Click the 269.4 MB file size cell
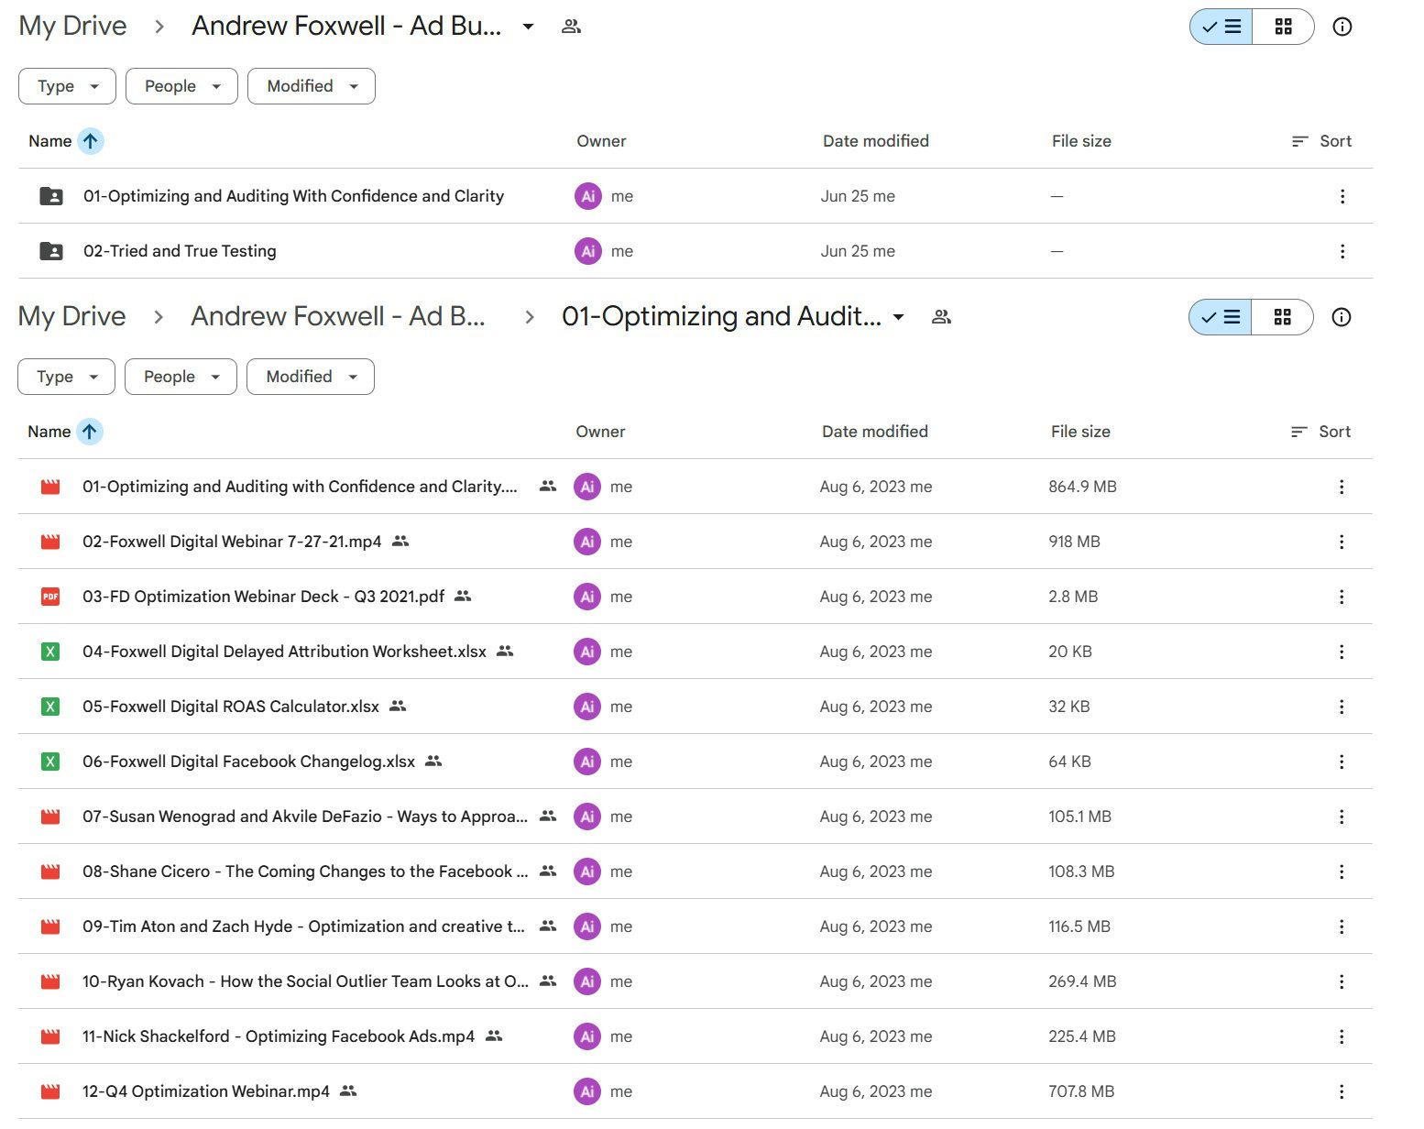The height and width of the screenshot is (1129, 1424). pos(1082,981)
